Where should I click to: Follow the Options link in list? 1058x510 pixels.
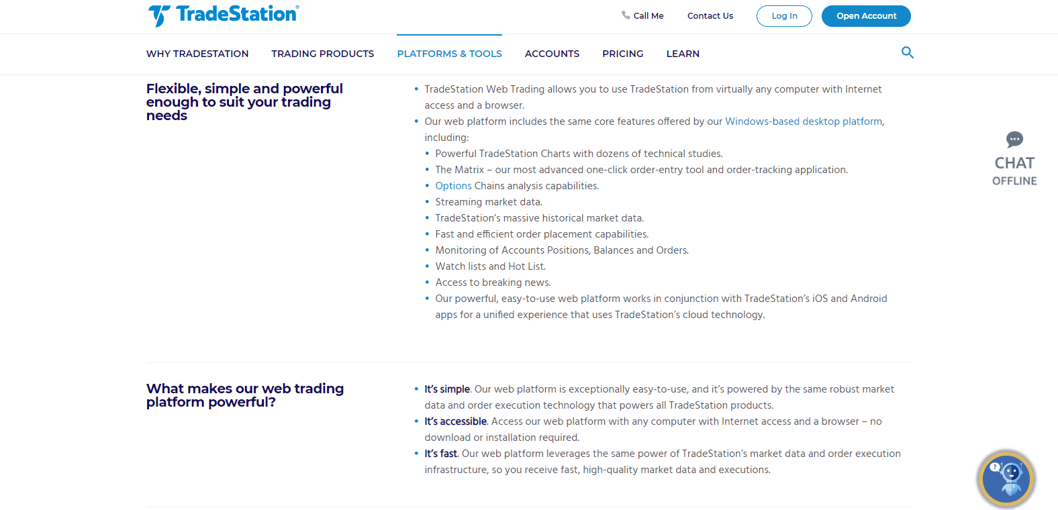[x=453, y=186]
